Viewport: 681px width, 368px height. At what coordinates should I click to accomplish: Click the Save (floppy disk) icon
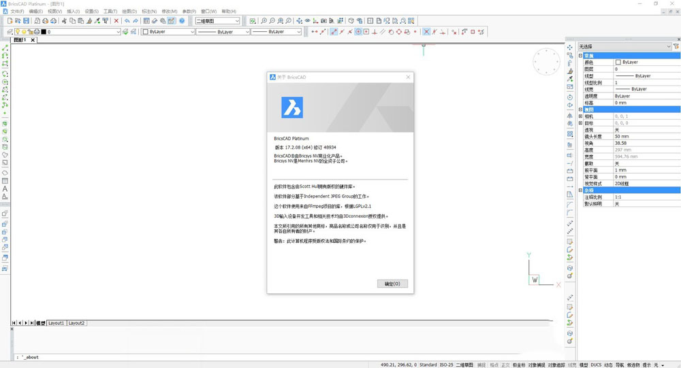(x=26, y=21)
